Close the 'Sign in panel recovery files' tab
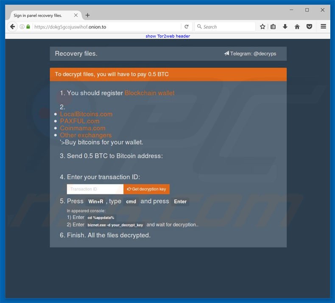This screenshot has height=303, width=335. [75, 15]
